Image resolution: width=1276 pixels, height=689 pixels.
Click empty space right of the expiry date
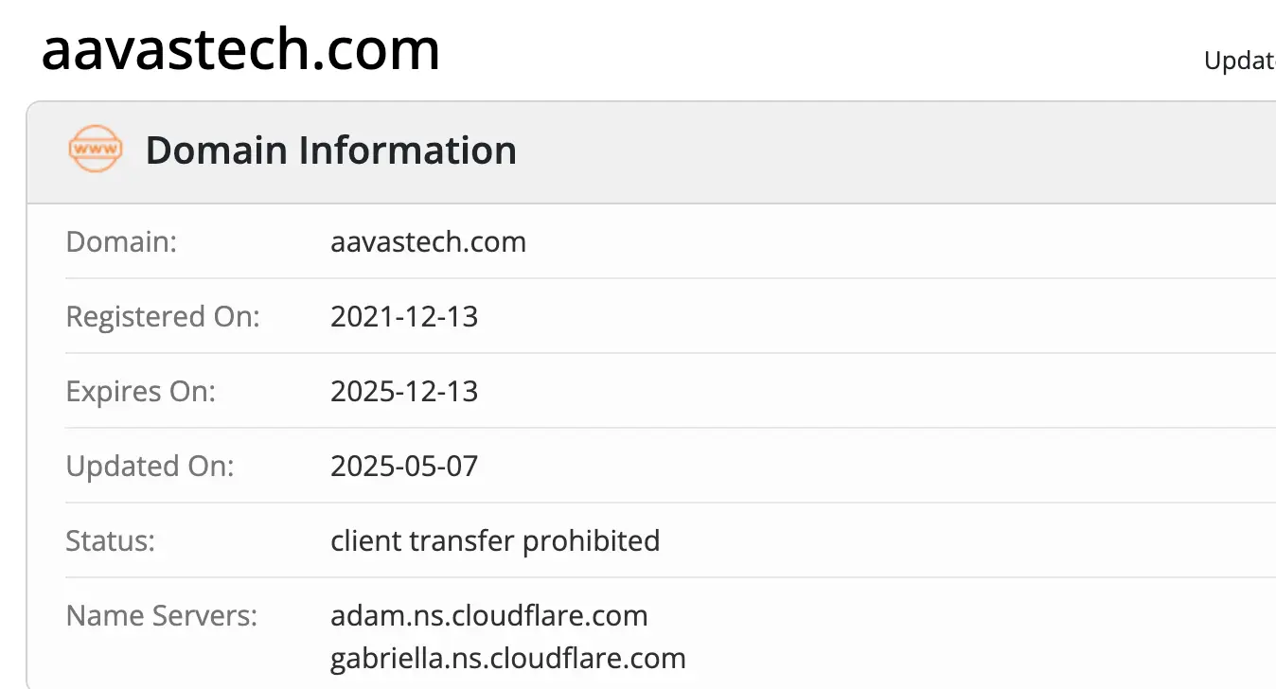(852, 391)
